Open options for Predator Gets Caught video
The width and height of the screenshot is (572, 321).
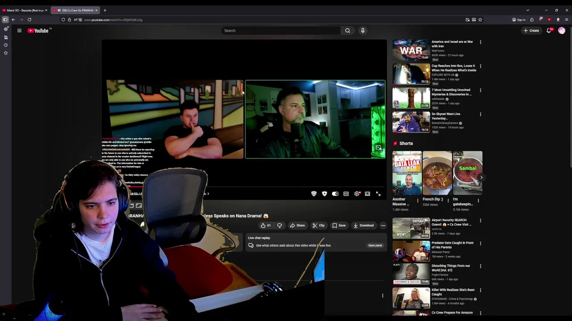(x=480, y=243)
